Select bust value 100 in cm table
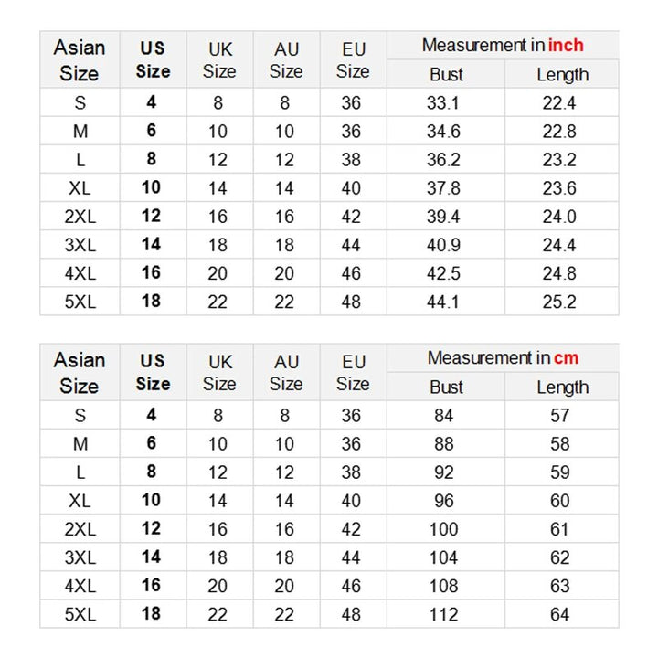 (x=443, y=529)
